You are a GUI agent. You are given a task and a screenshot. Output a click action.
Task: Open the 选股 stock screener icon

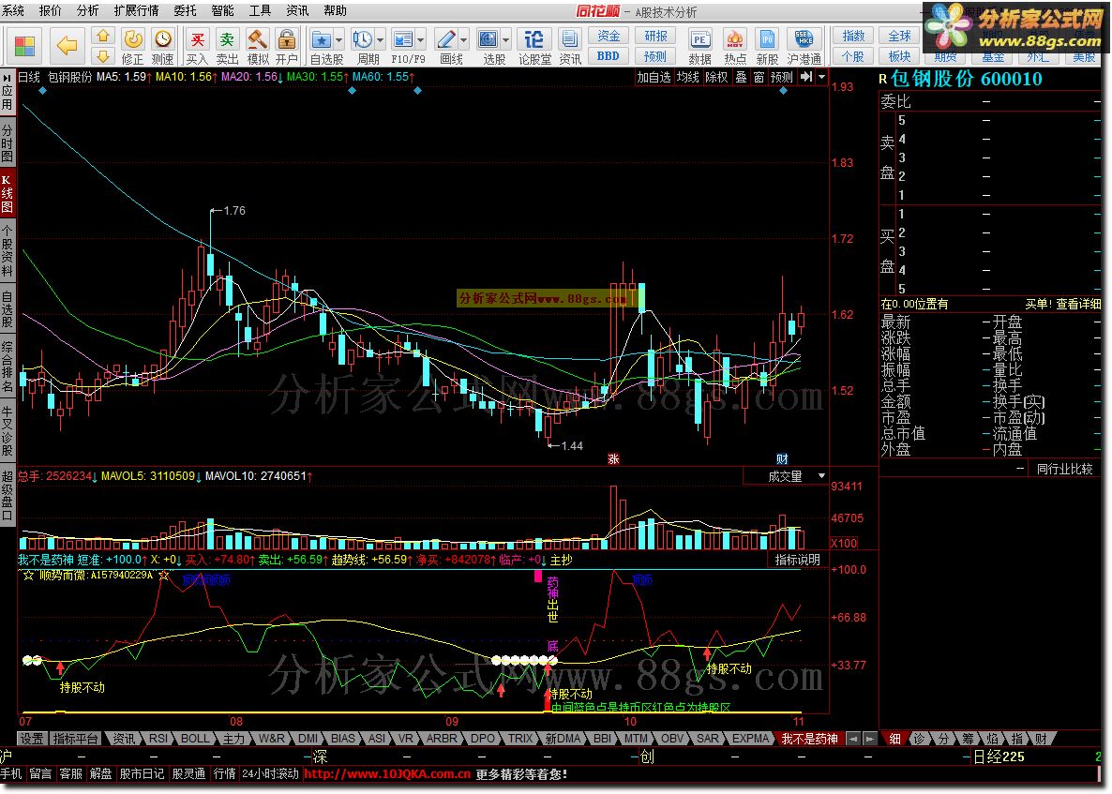pos(488,39)
